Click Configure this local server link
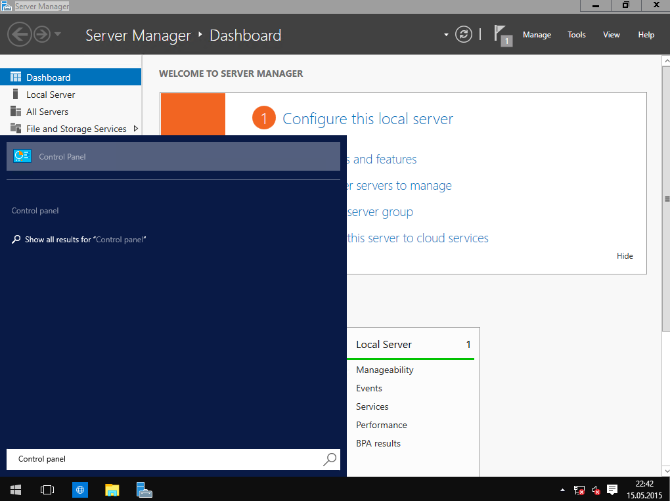The width and height of the screenshot is (670, 501). coord(368,119)
